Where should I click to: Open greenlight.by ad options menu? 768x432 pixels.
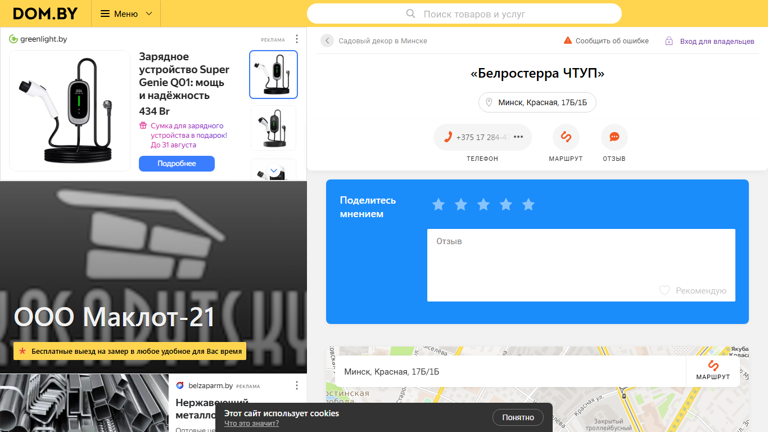click(x=297, y=39)
